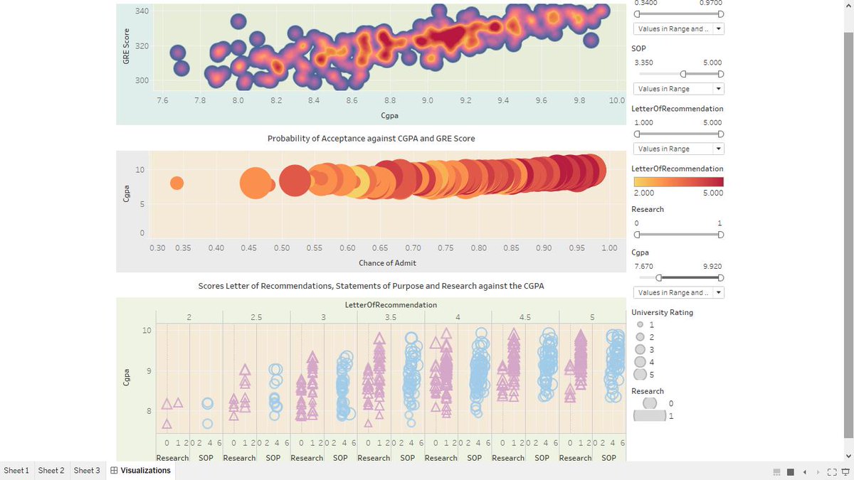Highlight University Rating 3 legend circle

coord(640,349)
